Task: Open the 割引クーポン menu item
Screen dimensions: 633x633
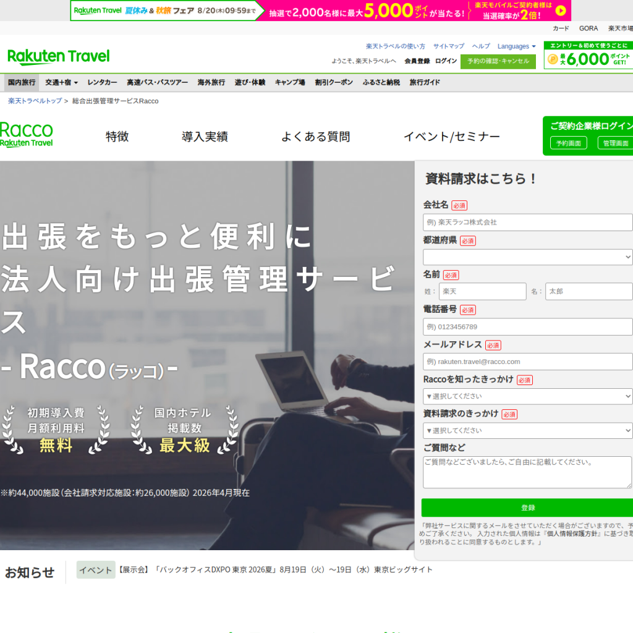Action: coord(334,82)
